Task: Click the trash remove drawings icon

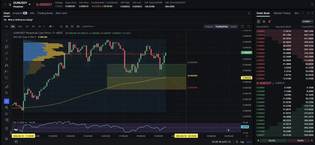Action: [7, 128]
